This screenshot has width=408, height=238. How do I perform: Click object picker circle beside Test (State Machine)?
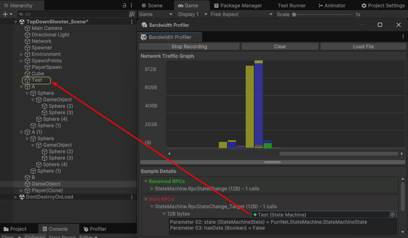(x=393, y=214)
